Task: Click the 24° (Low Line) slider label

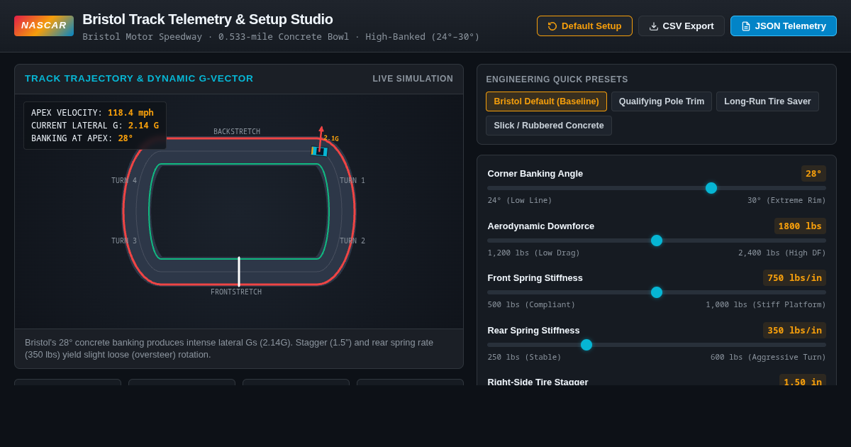Action: [520, 201]
